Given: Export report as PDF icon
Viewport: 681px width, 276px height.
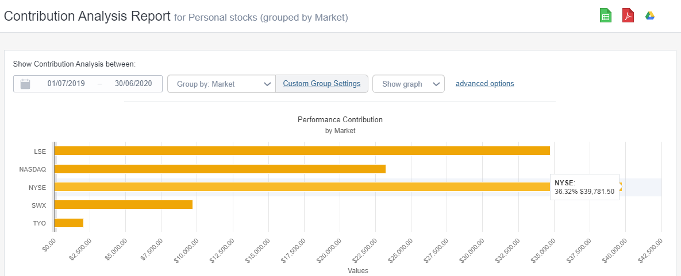Looking at the screenshot, I should (x=628, y=15).
